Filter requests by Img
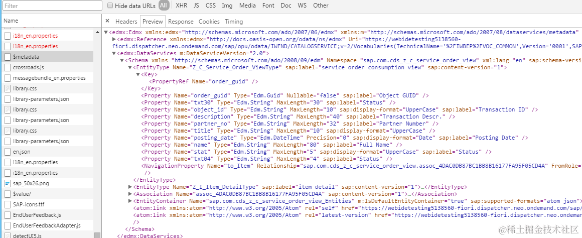 pyautogui.click(x=227, y=6)
